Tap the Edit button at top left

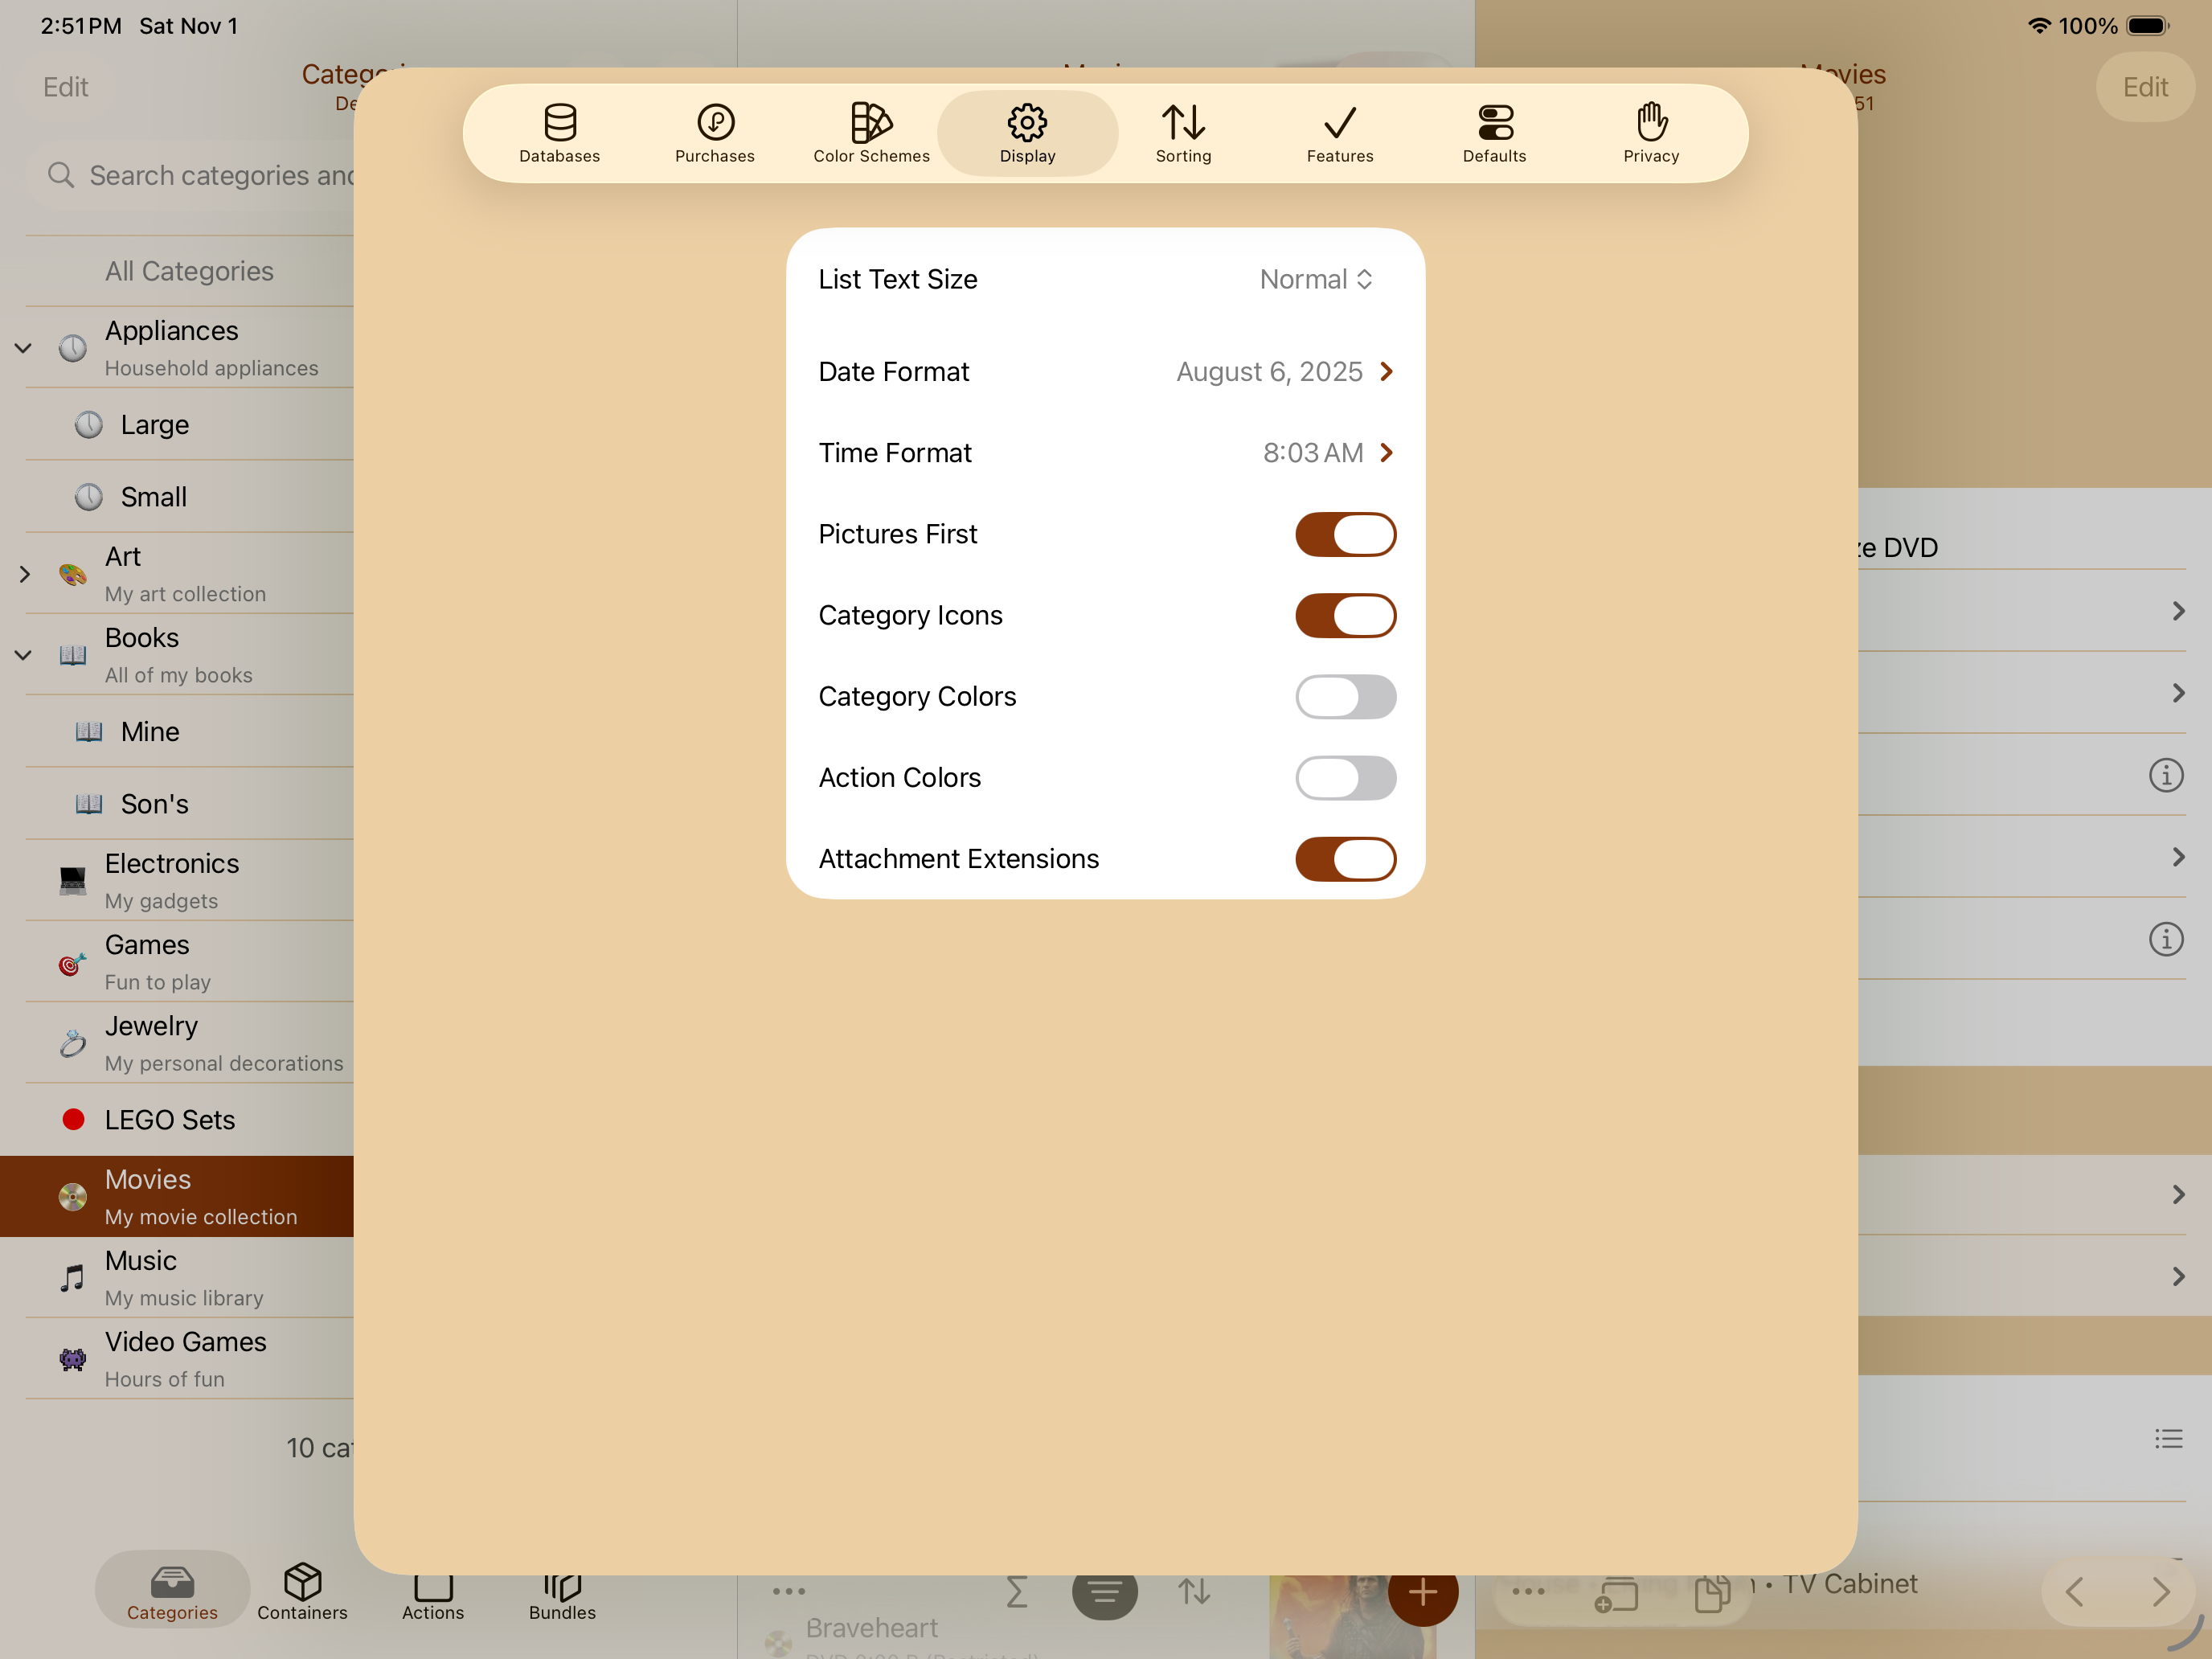click(66, 87)
